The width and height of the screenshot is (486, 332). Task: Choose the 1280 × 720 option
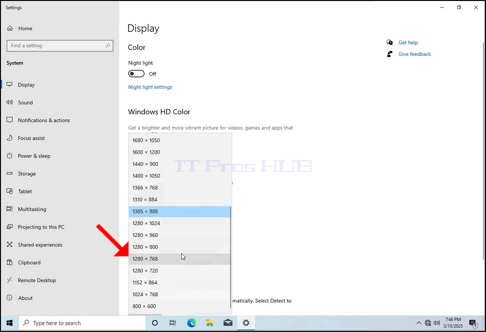180,271
